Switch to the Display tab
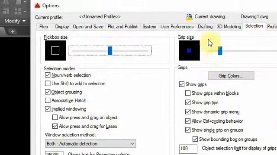 click(x=62, y=27)
